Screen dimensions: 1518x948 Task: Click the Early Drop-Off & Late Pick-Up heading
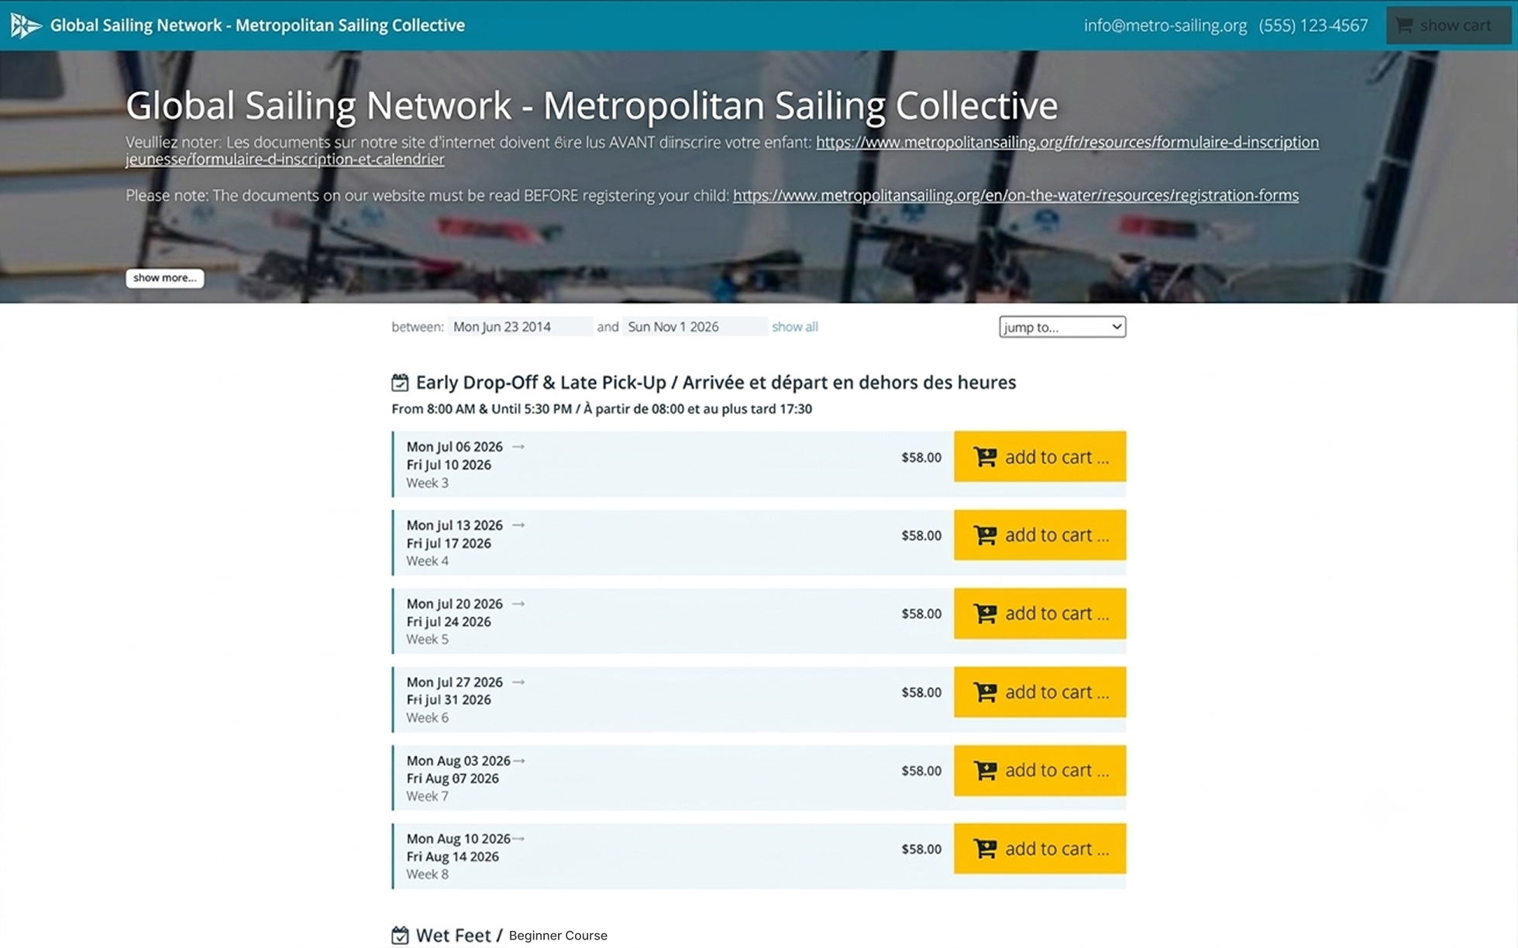[716, 382]
